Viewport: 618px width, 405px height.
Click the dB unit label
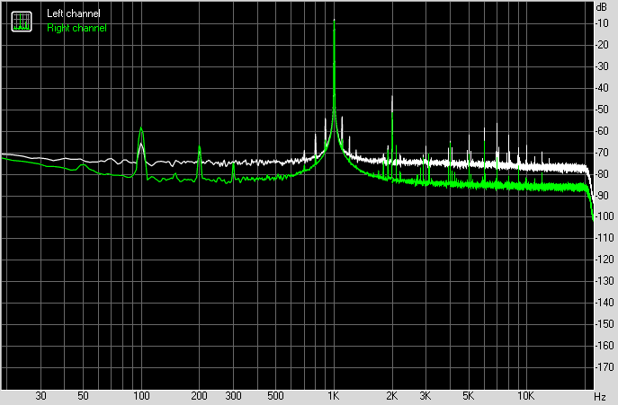(x=602, y=7)
